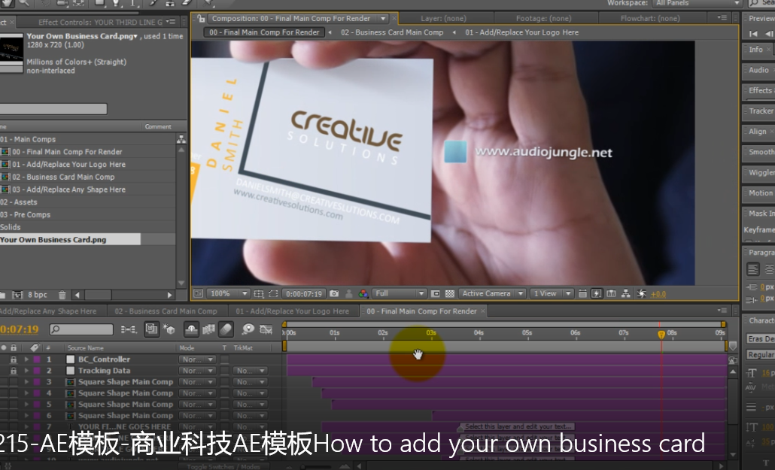
Task: Toggle Hide Shy Layers switch
Action: tap(191, 329)
